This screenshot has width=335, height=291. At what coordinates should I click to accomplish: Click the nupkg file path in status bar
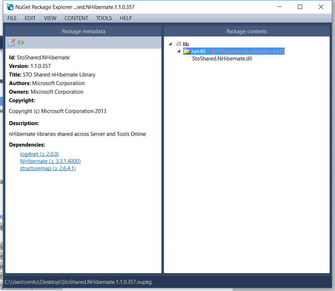[78, 282]
